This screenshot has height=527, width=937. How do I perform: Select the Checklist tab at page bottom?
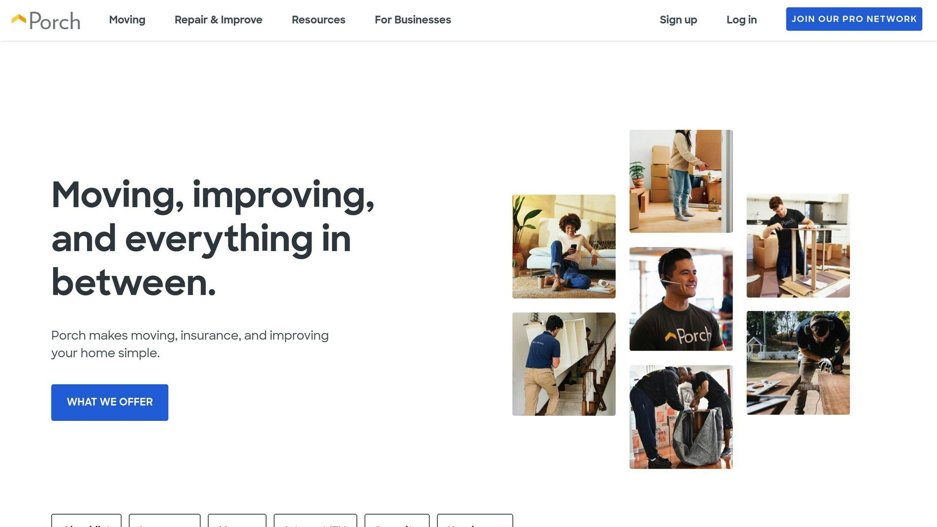tap(86, 521)
